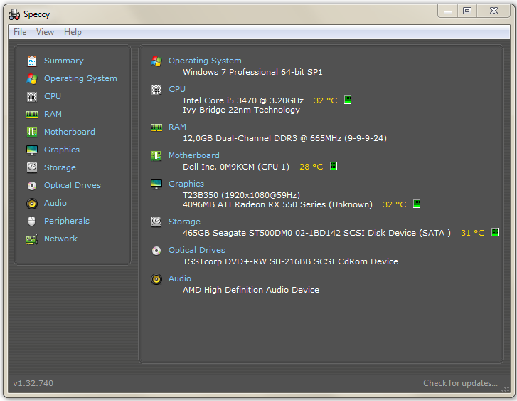Click the Operating System icon in main panel
Screen dimensions: 517x401
point(156,61)
